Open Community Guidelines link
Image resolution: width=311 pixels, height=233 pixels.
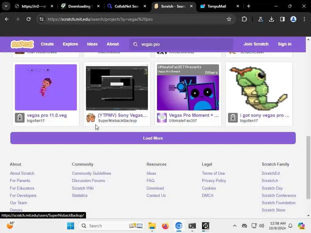coord(91,173)
